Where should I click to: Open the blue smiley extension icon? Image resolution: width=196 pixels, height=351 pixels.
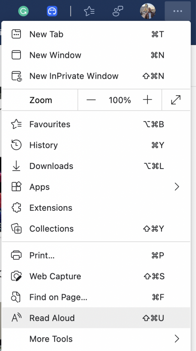coord(52,11)
